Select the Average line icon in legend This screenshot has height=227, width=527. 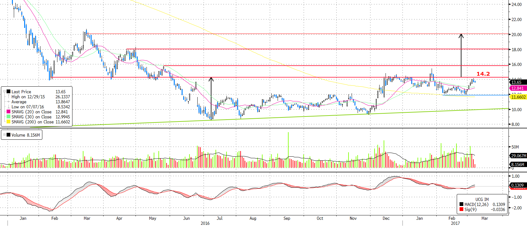8,102
